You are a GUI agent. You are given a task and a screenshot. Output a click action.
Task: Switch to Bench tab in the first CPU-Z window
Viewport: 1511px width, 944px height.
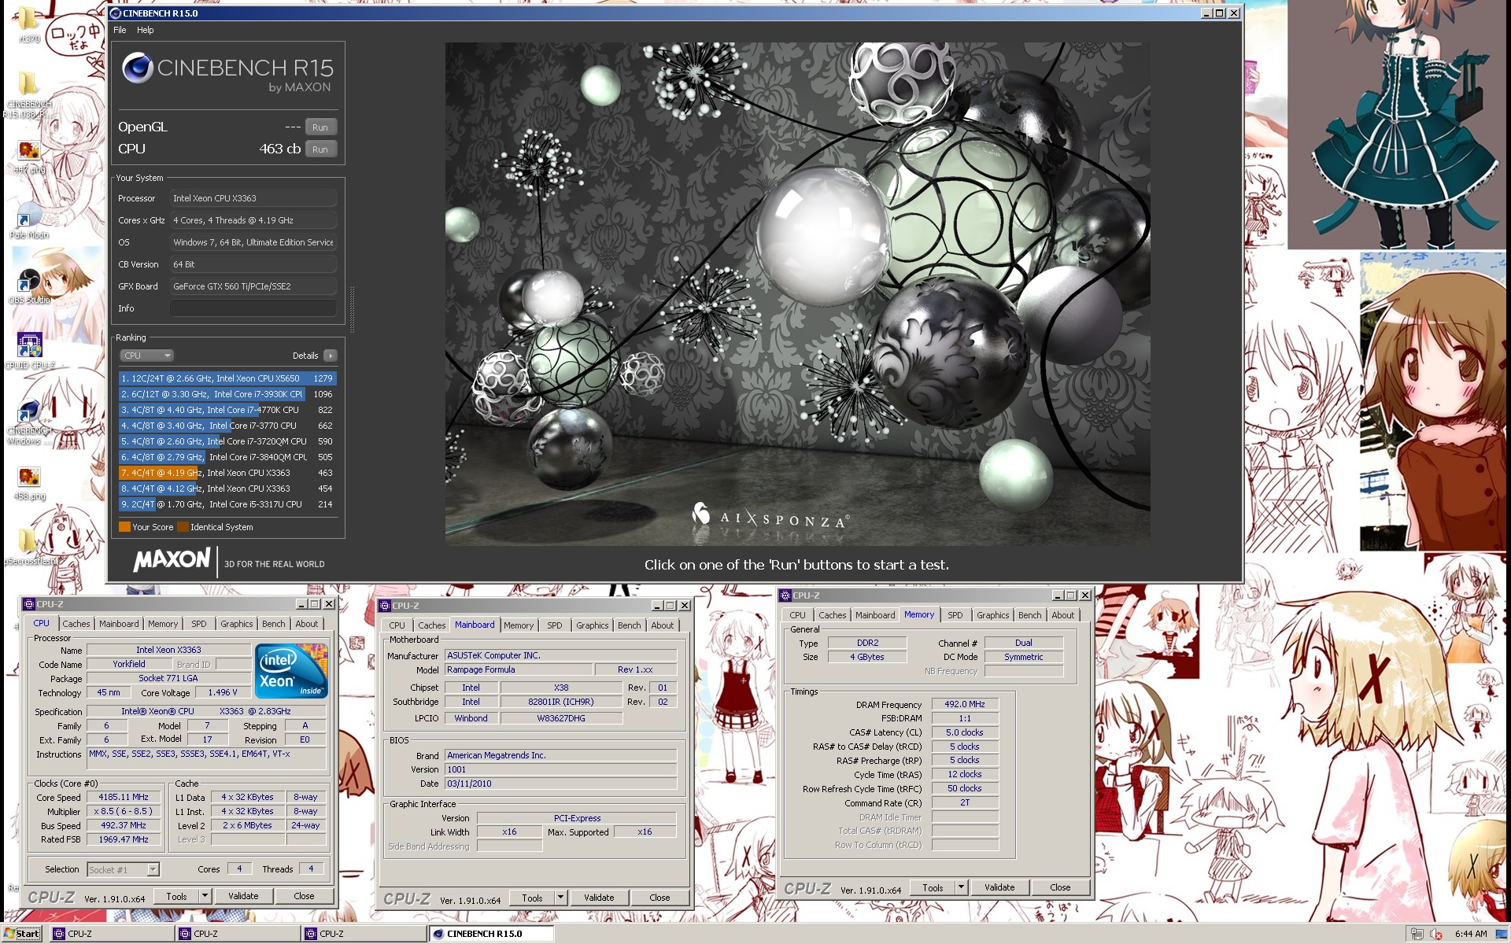pos(274,624)
